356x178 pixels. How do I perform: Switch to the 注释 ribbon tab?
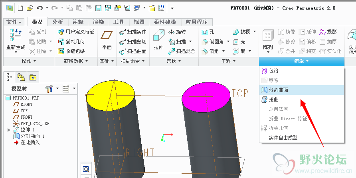(x=78, y=22)
